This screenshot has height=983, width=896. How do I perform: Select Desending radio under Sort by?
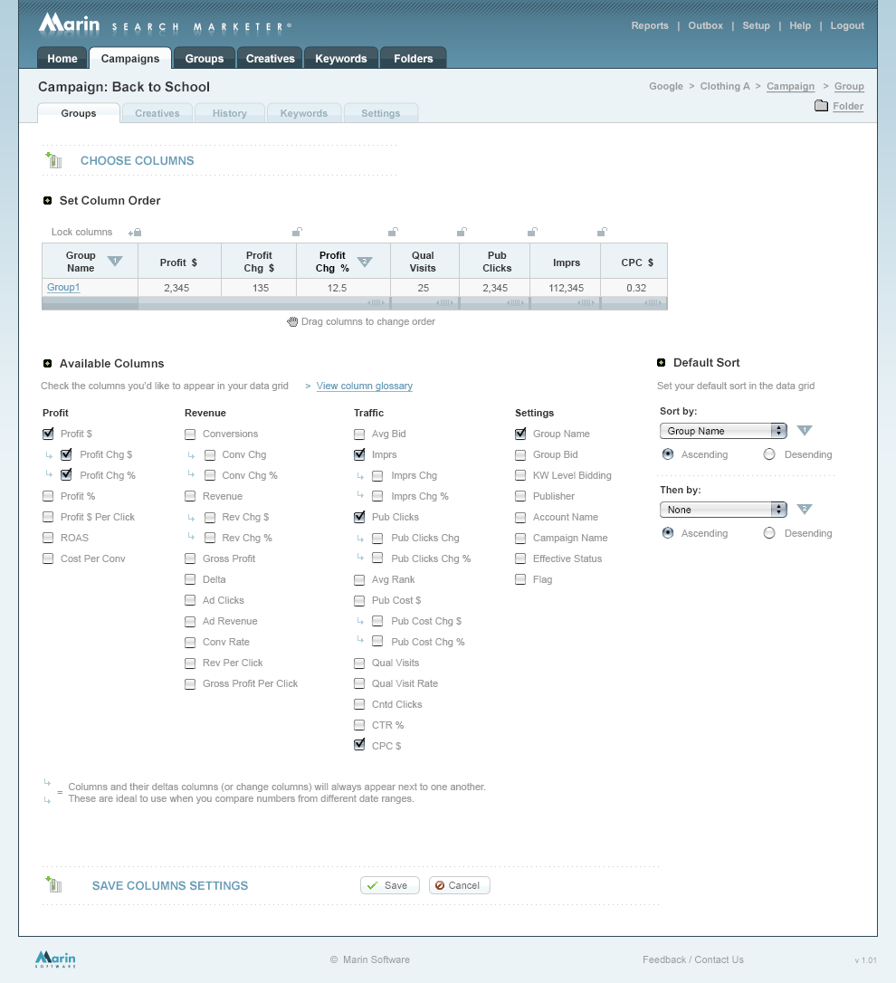tap(769, 454)
